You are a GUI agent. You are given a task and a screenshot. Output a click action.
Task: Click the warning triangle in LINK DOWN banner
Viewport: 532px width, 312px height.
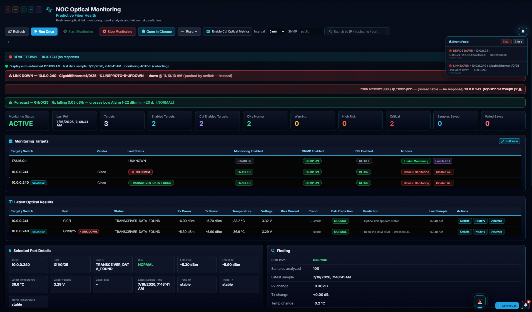click(x=10, y=76)
